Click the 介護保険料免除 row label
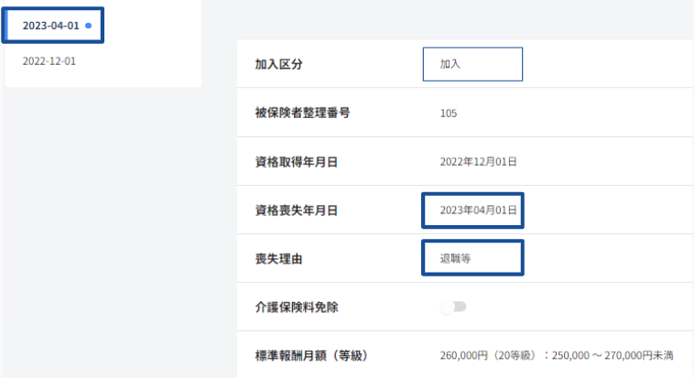Screen dimensions: 694x378 click(x=296, y=308)
